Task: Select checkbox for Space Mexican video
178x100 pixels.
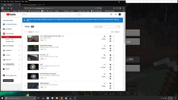Action: coord(25,48)
